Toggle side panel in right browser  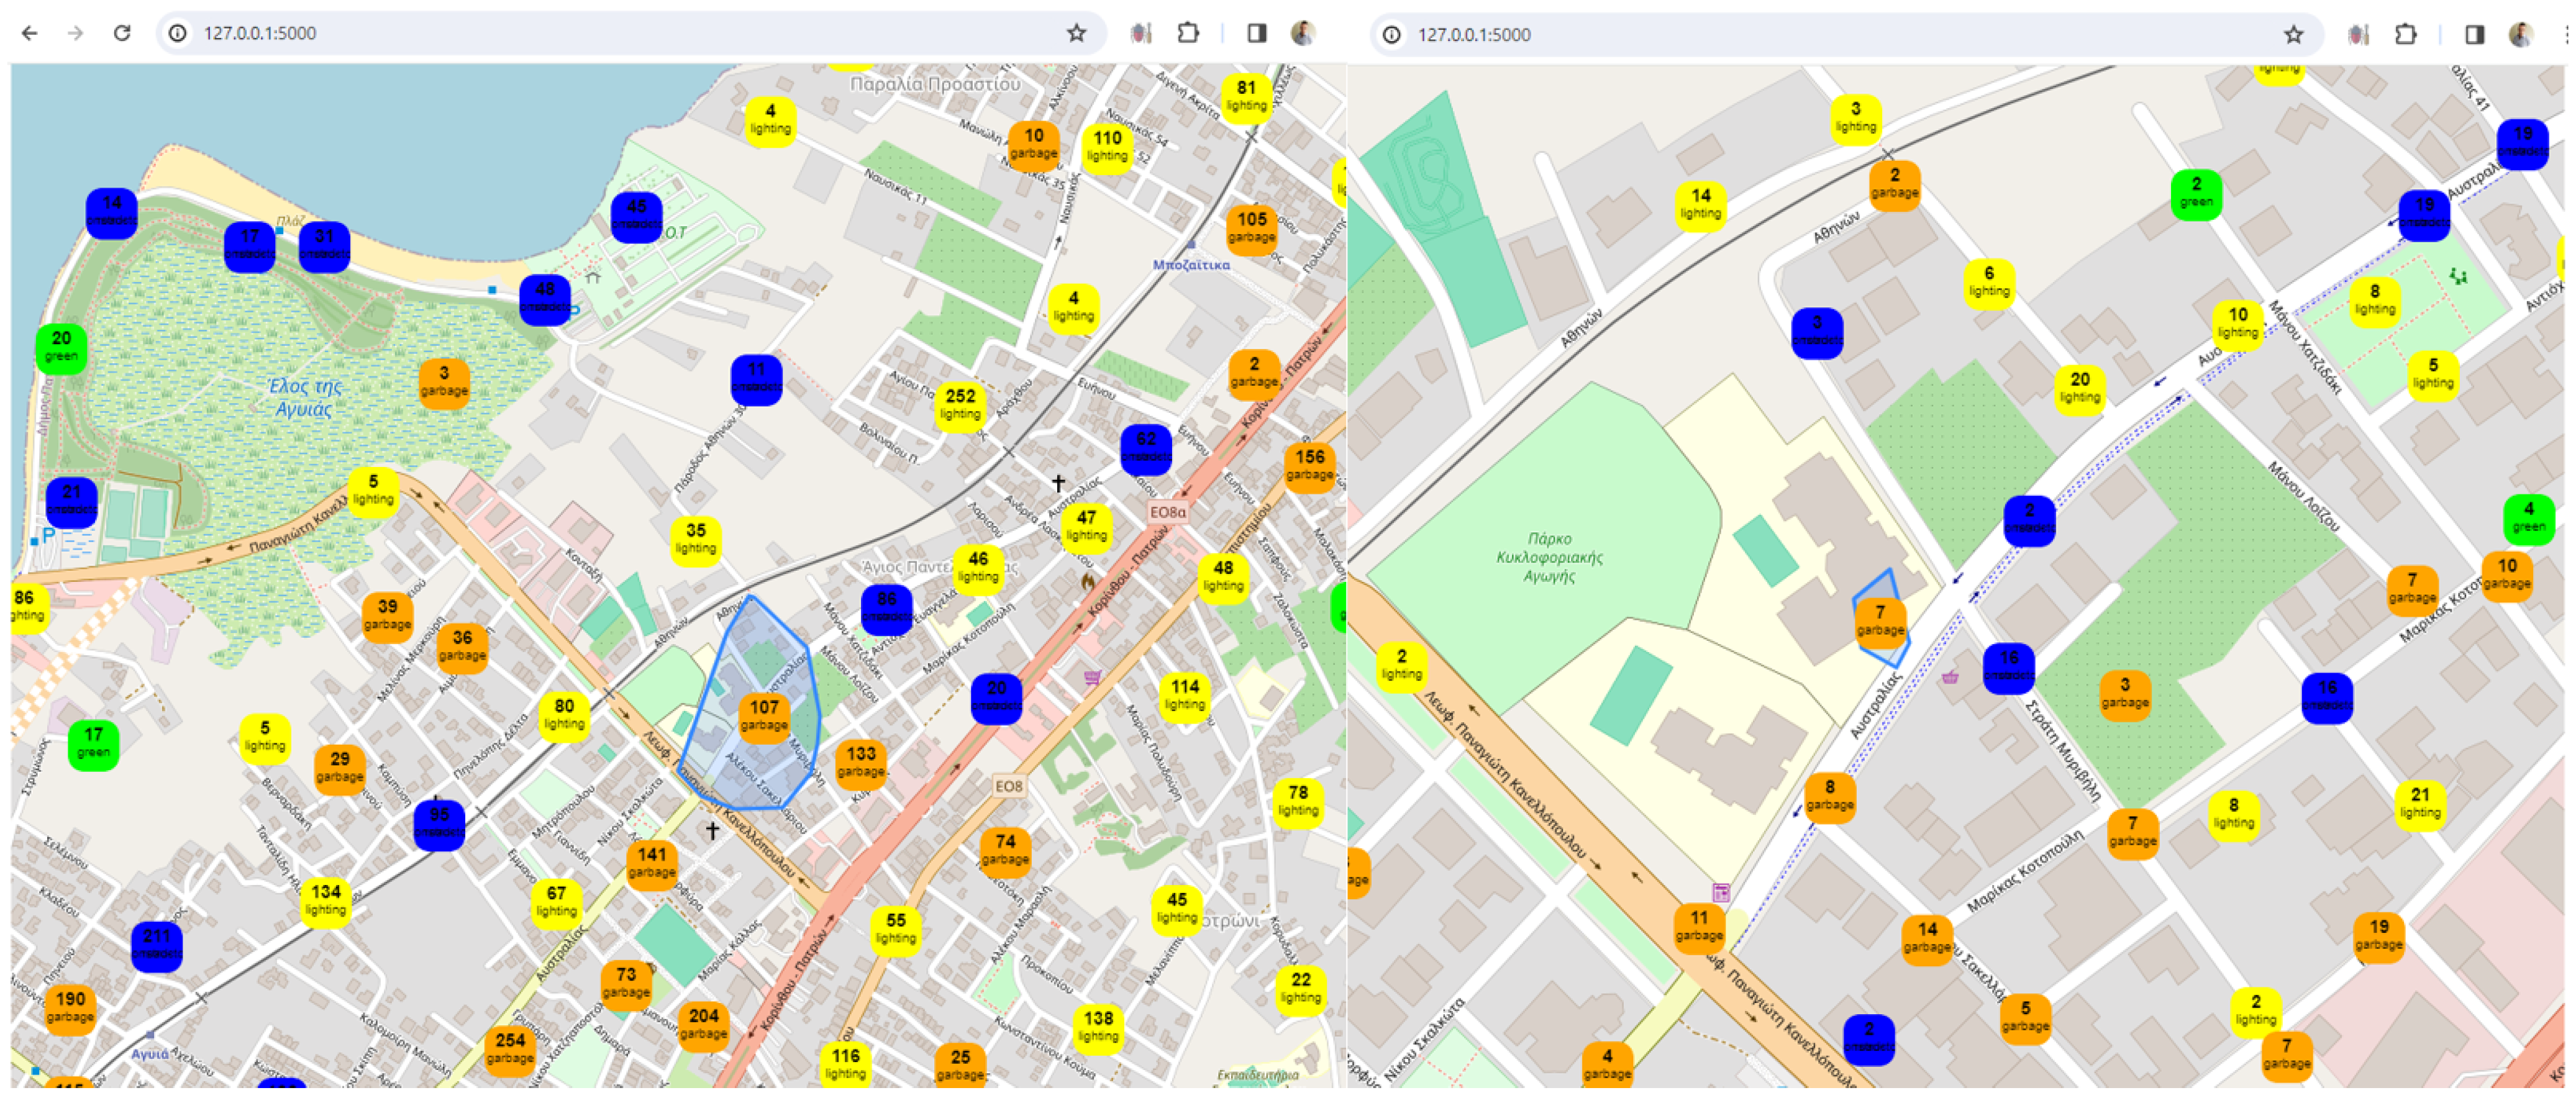pos(2474,34)
